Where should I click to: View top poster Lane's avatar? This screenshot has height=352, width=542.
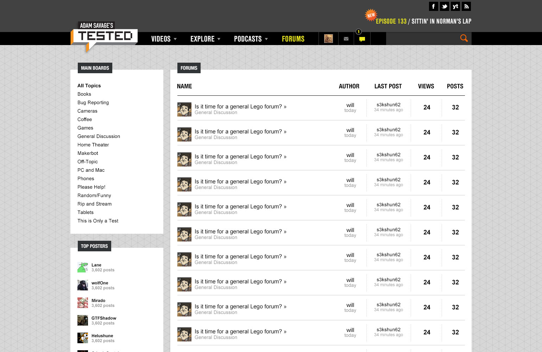[x=83, y=267]
